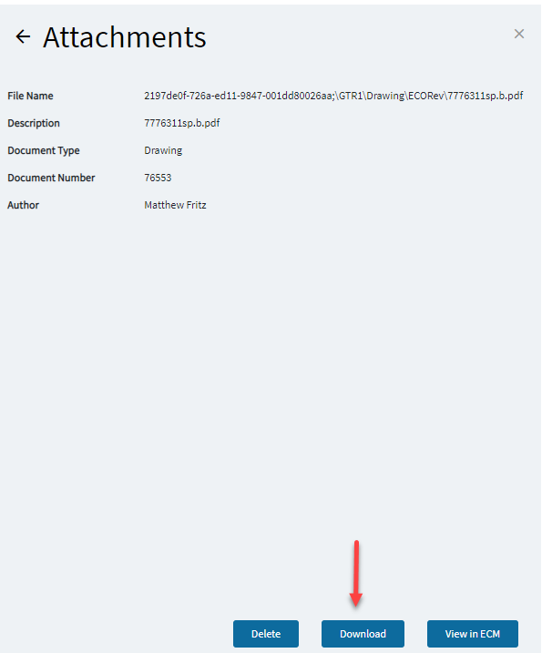Screen dimensions: 542x653
Task: Select the File Name label
Action: tap(30, 96)
